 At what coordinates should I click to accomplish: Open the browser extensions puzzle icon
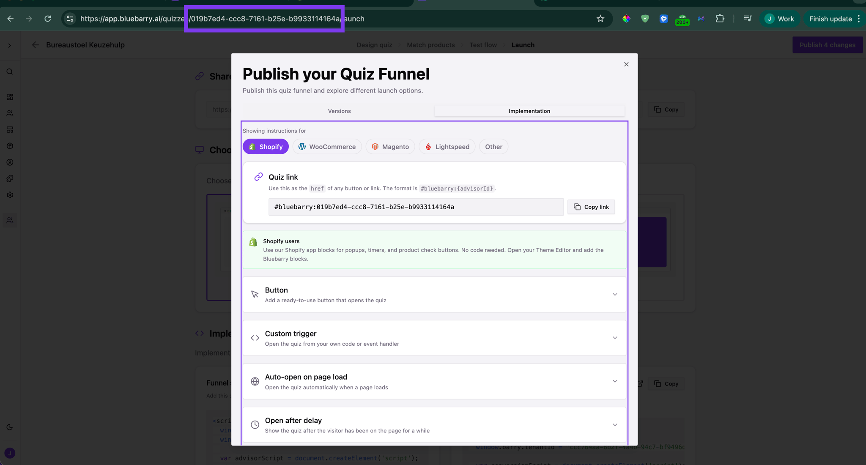(720, 19)
